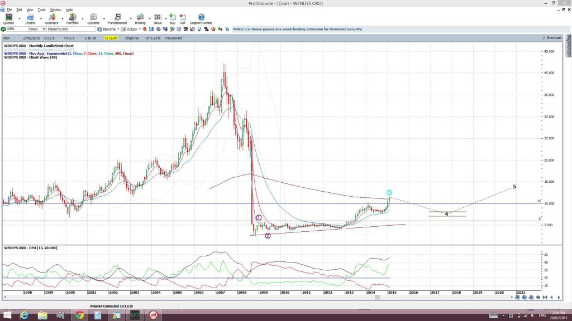Click the hammer tools icon in chart toolbar

[x=185, y=29]
